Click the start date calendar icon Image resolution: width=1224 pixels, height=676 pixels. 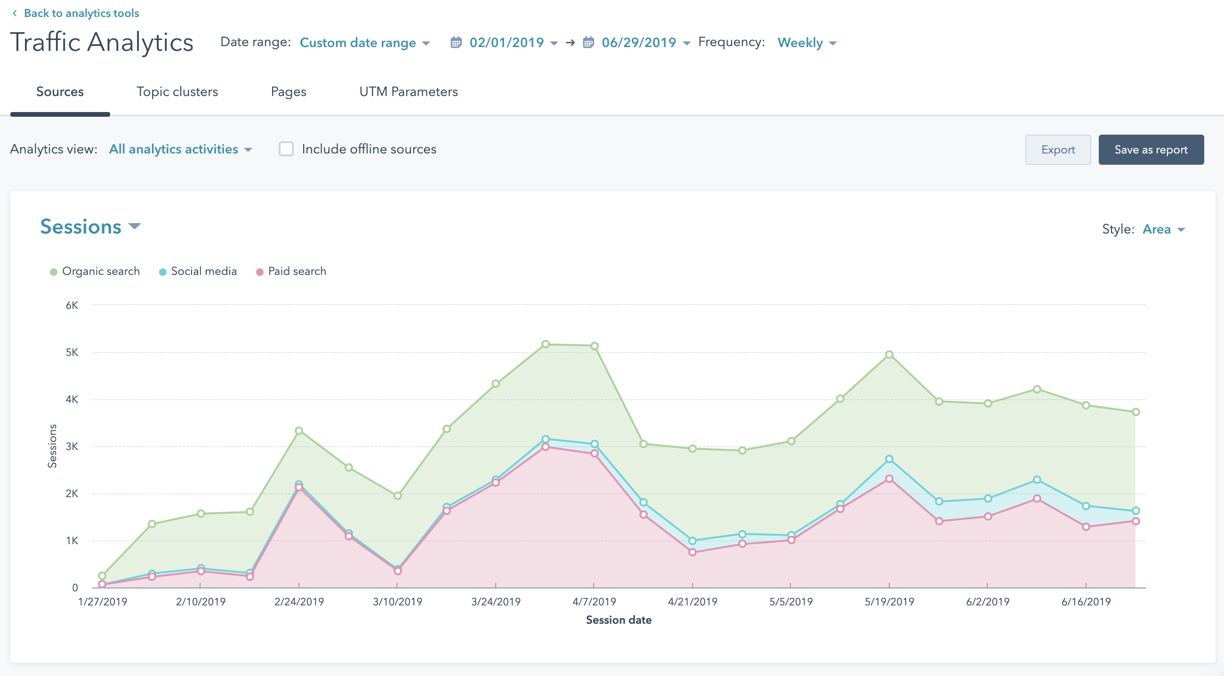(456, 41)
